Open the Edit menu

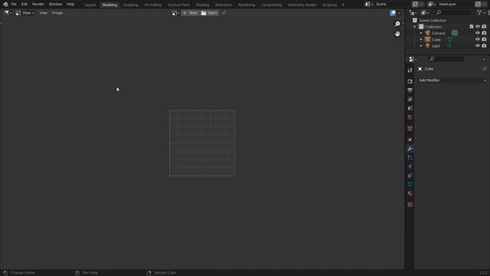(x=24, y=5)
